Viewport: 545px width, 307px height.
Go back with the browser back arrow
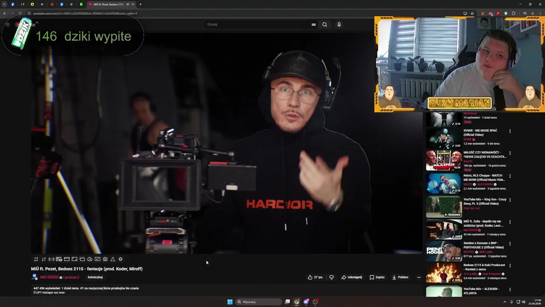point(5,13)
